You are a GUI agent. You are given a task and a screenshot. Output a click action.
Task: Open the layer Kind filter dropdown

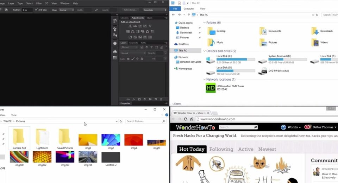pos(129,48)
